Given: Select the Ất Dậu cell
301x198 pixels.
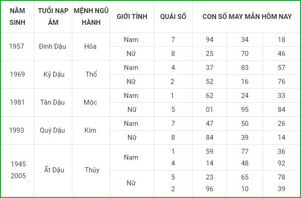Looking at the screenshot, I should [x=54, y=170].
